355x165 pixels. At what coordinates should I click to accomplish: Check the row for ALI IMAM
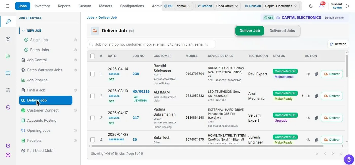click(93, 96)
